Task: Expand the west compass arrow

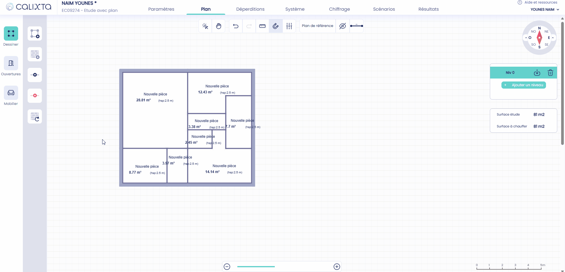Action: pyautogui.click(x=526, y=38)
